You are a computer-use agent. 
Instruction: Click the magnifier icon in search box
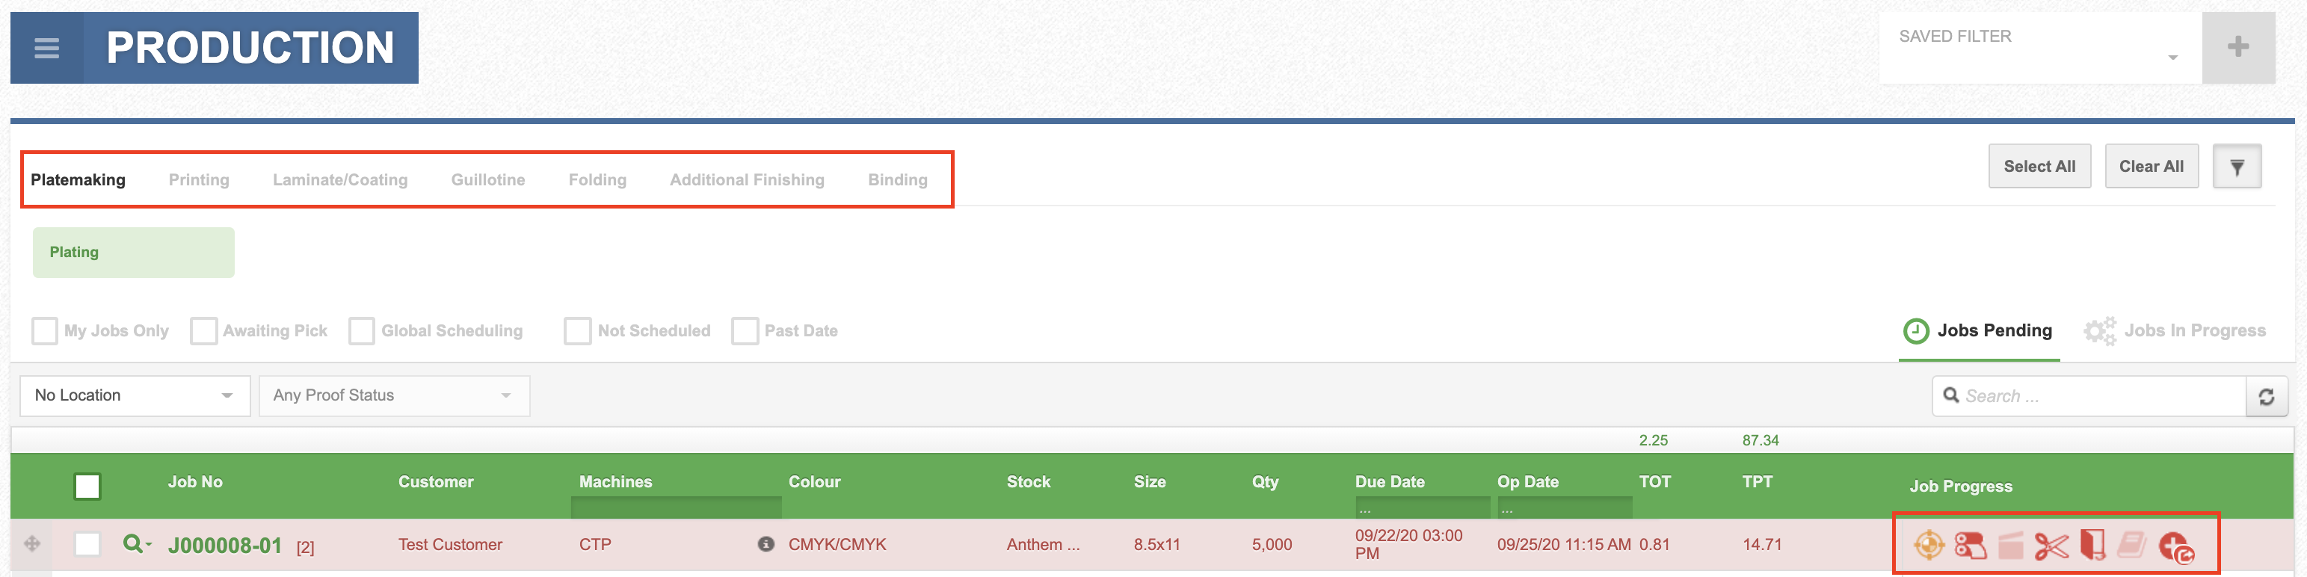coord(1950,395)
